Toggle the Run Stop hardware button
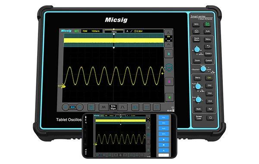259x164 pixels. tap(207, 24)
